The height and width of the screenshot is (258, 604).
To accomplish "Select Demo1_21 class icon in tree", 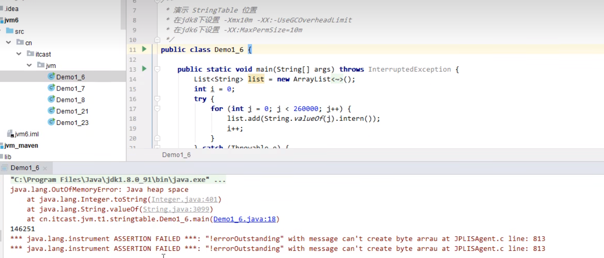I will click(51, 110).
